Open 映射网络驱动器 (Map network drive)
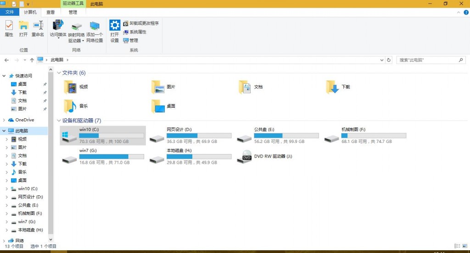Screen dimensions: 470x253 (x=76, y=31)
